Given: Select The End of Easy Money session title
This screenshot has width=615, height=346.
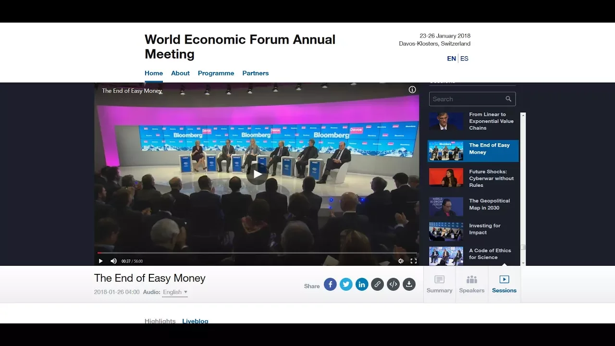Looking at the screenshot, I should pos(489,148).
